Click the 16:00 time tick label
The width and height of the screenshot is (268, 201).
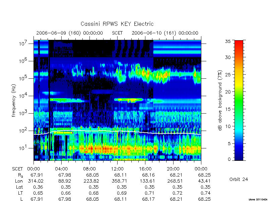point(145,169)
